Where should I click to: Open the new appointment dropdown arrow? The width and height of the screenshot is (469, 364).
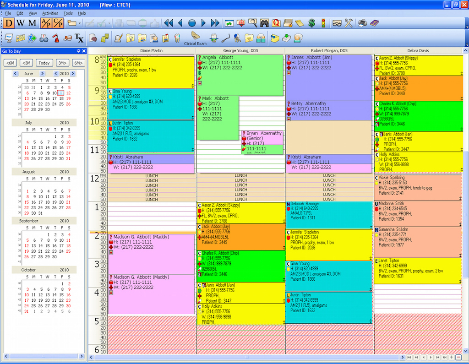click(80, 23)
